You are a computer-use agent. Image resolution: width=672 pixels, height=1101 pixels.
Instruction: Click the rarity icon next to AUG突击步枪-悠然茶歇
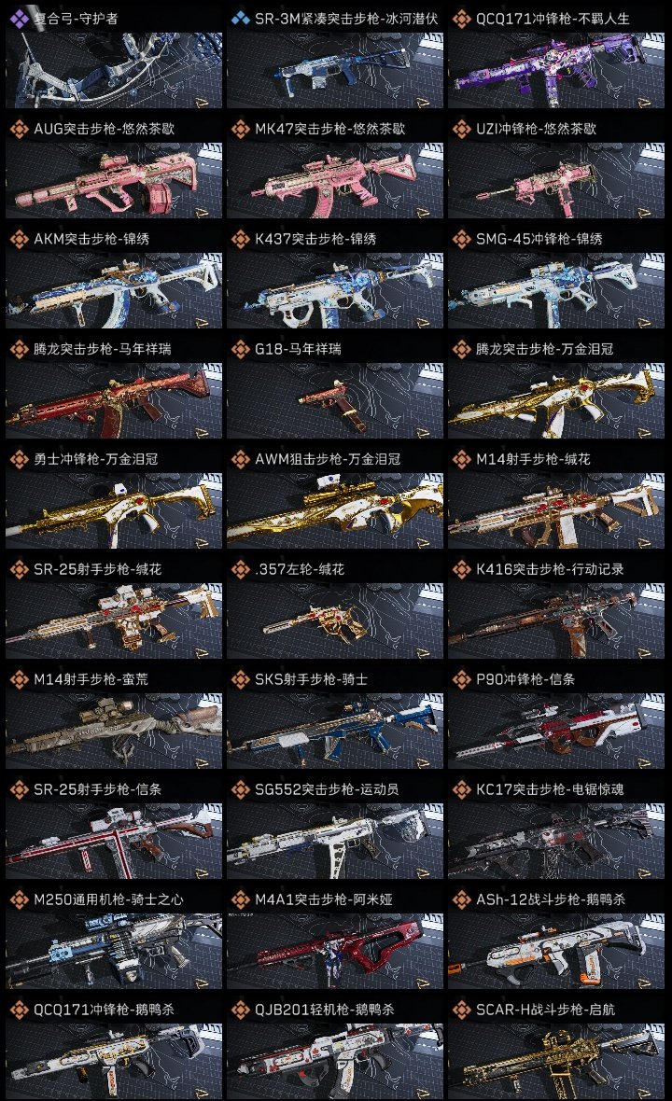tap(19, 129)
